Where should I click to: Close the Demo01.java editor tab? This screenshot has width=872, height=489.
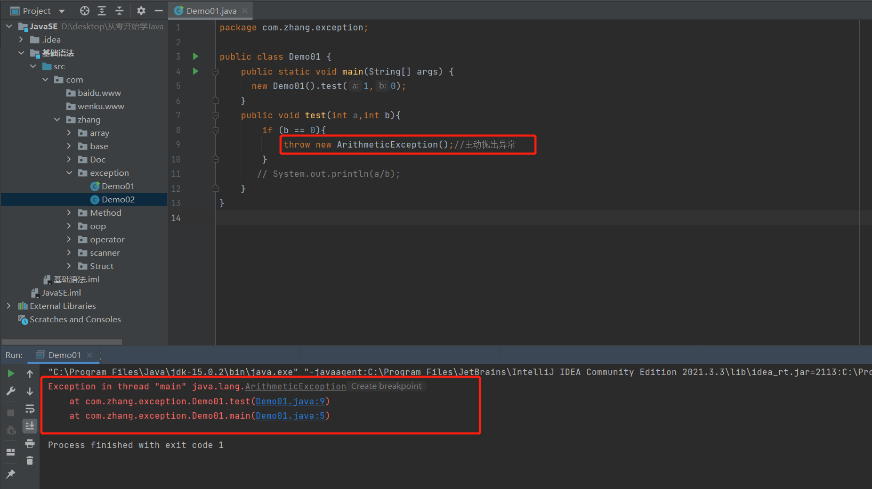245,11
